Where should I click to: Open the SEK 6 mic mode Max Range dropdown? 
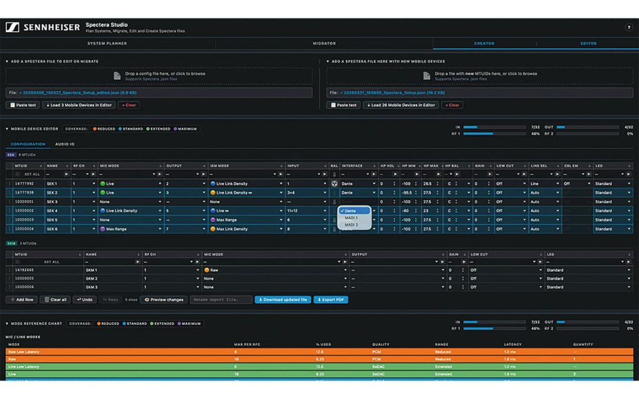(x=131, y=229)
